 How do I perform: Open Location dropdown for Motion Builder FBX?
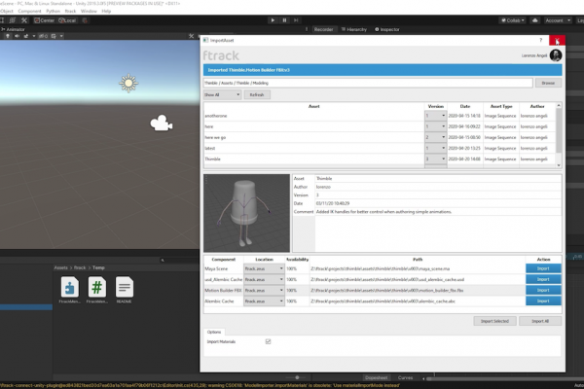point(264,291)
